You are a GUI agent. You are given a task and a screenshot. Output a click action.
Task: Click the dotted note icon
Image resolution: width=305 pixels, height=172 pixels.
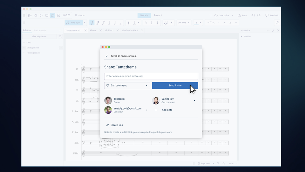[x=134, y=23]
